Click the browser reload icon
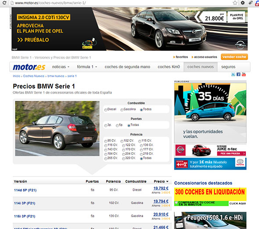This screenshot has height=229, width=259. point(4,3)
